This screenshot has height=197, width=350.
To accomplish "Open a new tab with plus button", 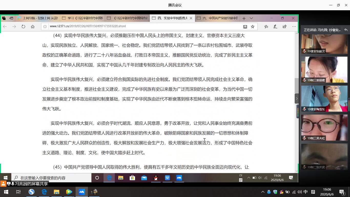I will (x=244, y=18).
